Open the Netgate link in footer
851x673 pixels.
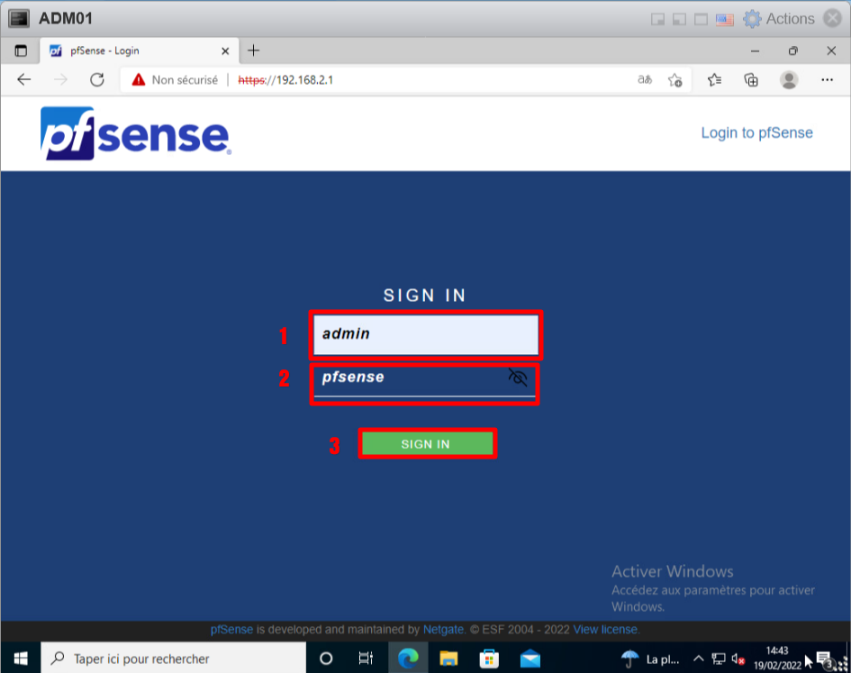coord(442,630)
